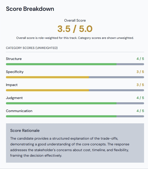Image resolution: width=148 pixels, height=169 pixels.
Task: Click the Communication 4 / 5 score
Action: pyautogui.click(x=140, y=111)
